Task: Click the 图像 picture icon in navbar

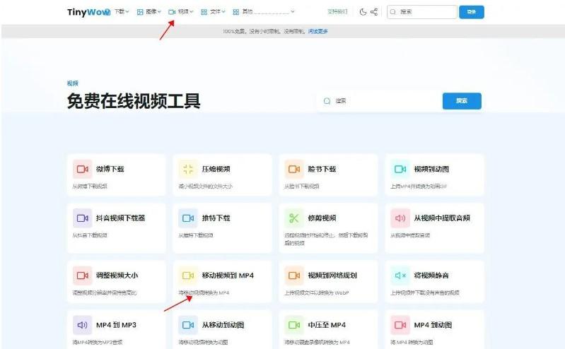Action: (x=140, y=12)
